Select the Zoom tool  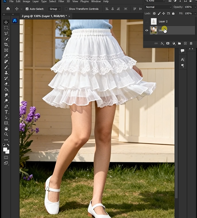point(6,134)
